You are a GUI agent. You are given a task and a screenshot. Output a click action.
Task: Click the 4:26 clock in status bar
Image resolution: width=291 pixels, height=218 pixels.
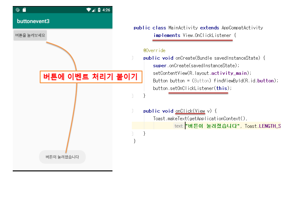click(x=106, y=10)
